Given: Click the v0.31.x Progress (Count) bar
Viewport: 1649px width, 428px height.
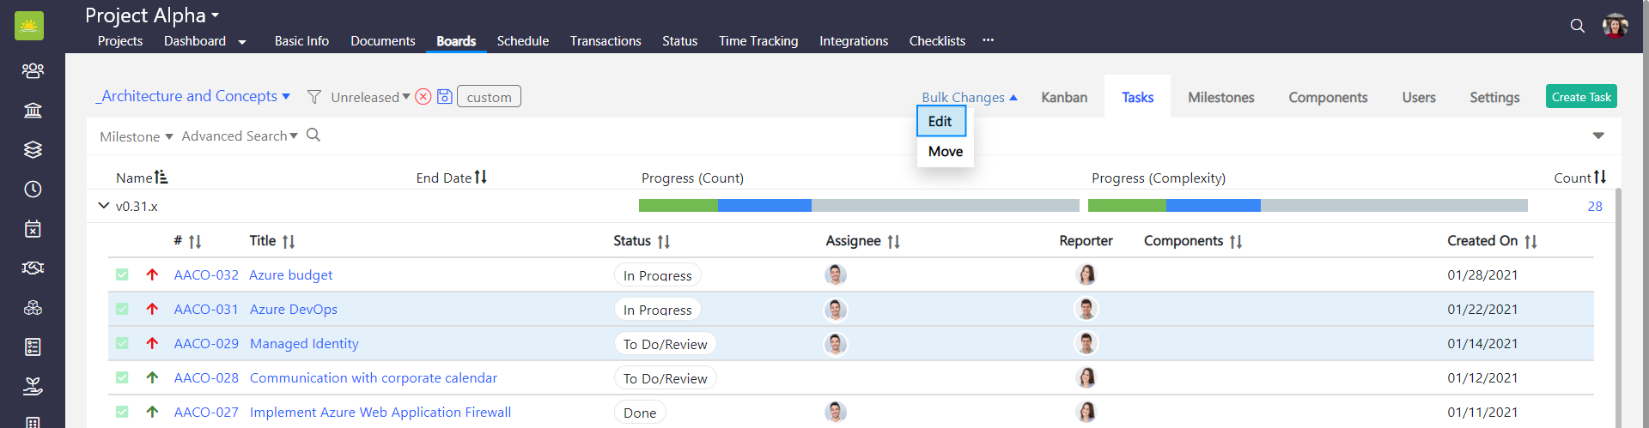Looking at the screenshot, I should [858, 206].
